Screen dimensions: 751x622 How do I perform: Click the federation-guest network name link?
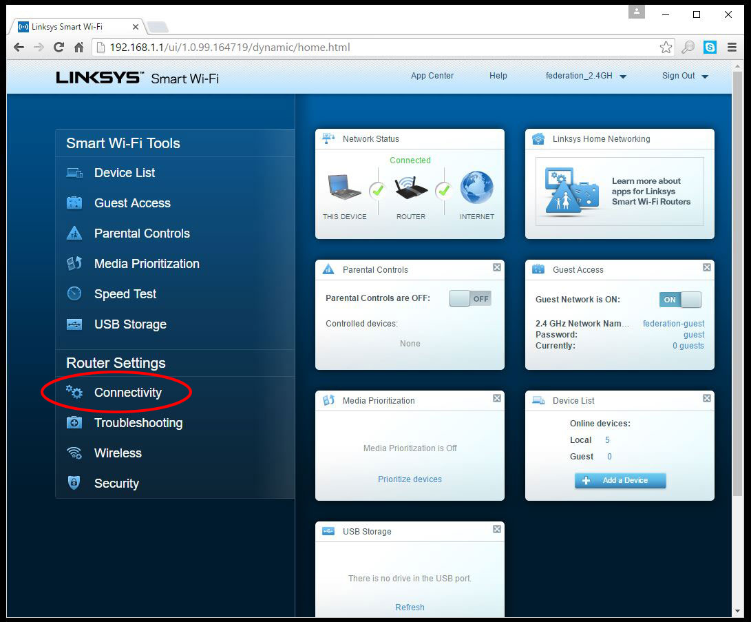point(673,324)
